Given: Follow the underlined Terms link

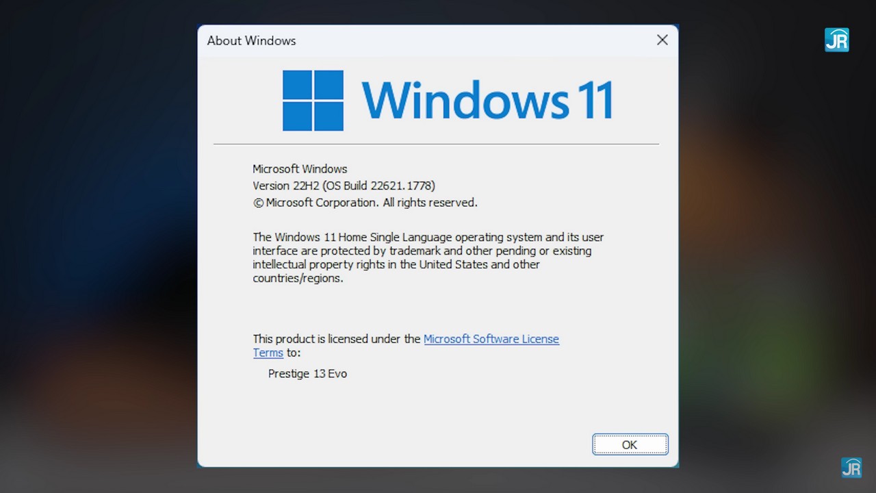Looking at the screenshot, I should coord(268,353).
